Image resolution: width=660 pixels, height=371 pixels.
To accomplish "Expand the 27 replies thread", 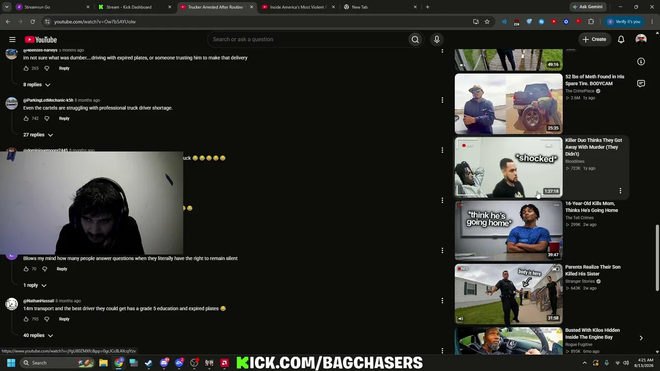I will (38, 135).
